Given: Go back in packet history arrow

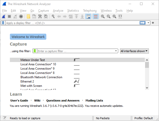Looking at the screenshot, I should coord(59,16).
